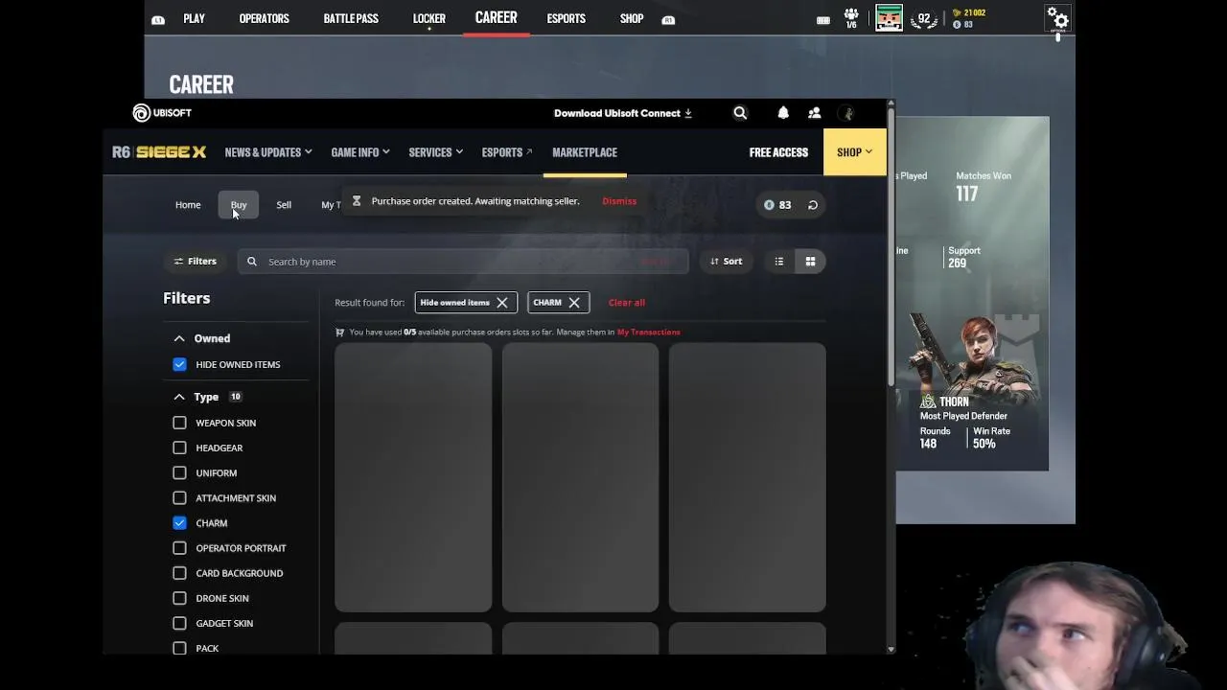
Task: Toggle Hide Owned Items checkbox
Action: click(179, 364)
